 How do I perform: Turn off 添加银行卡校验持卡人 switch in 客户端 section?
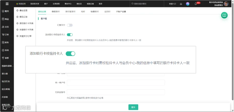click(x=70, y=35)
